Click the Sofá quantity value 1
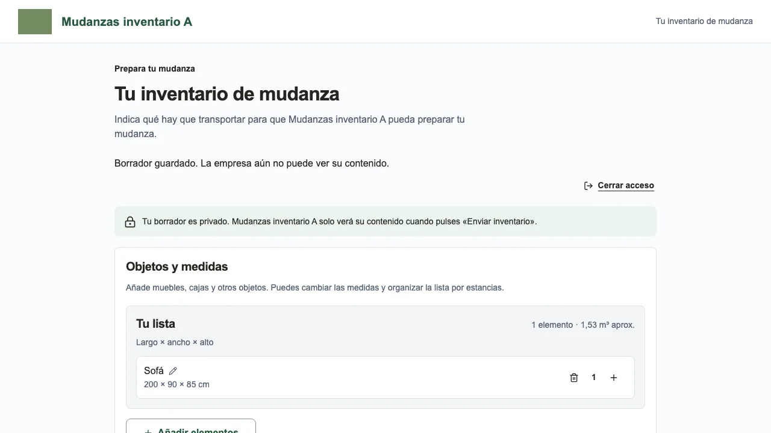Image resolution: width=771 pixels, height=433 pixels. tap(594, 377)
